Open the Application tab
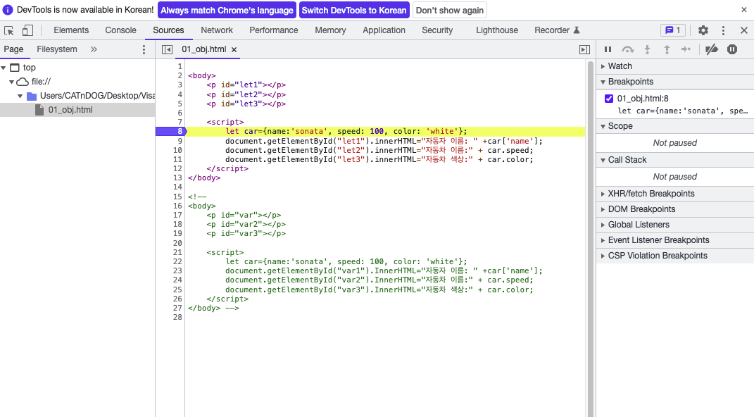This screenshot has height=417, width=754. (x=384, y=30)
